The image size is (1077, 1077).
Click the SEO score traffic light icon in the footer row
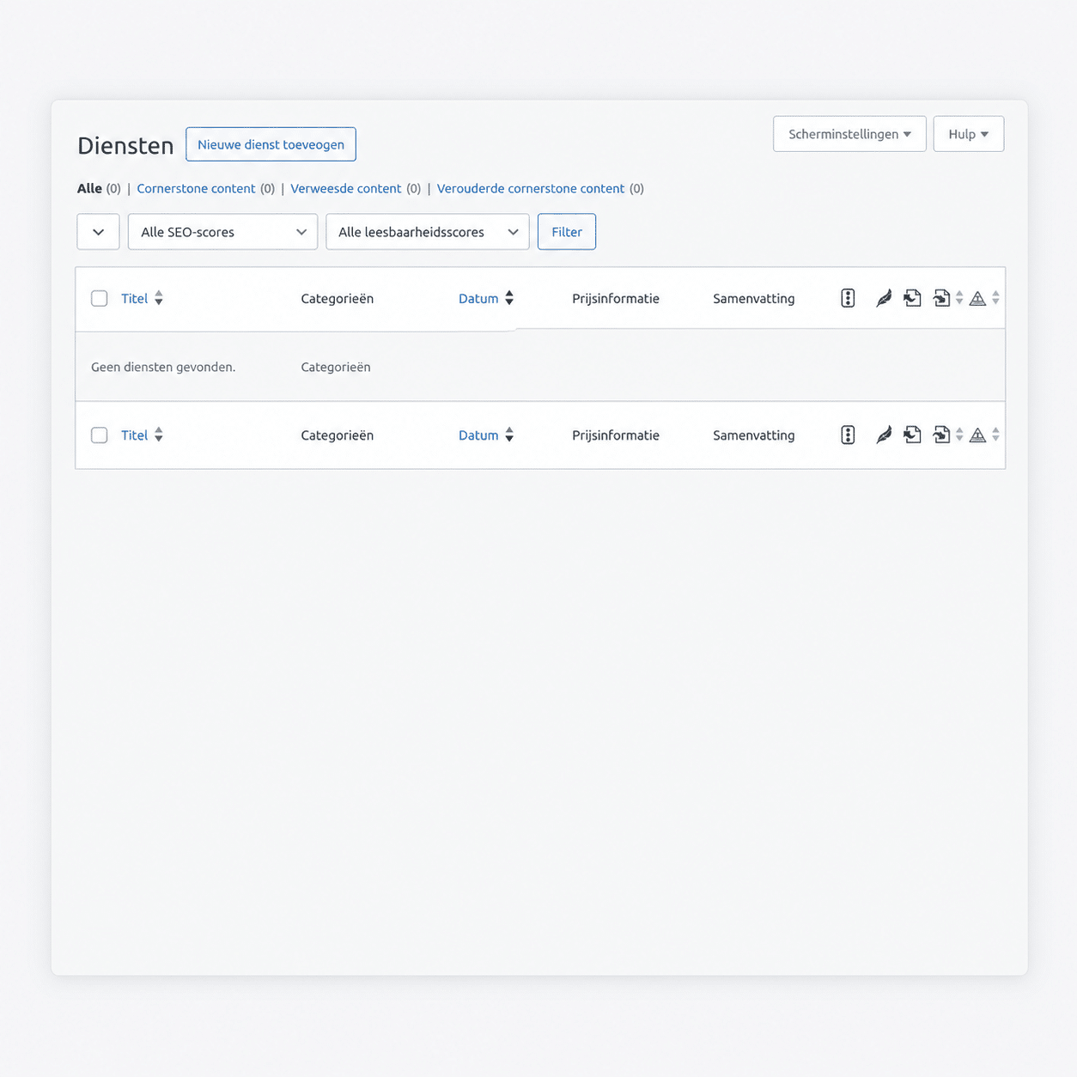click(x=848, y=435)
